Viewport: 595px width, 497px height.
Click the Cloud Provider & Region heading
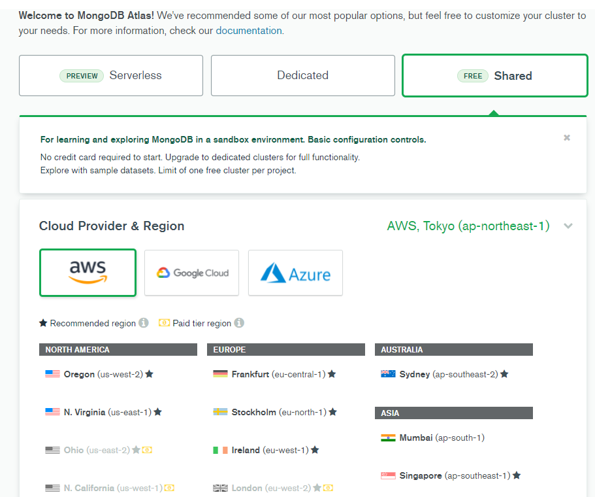click(112, 226)
